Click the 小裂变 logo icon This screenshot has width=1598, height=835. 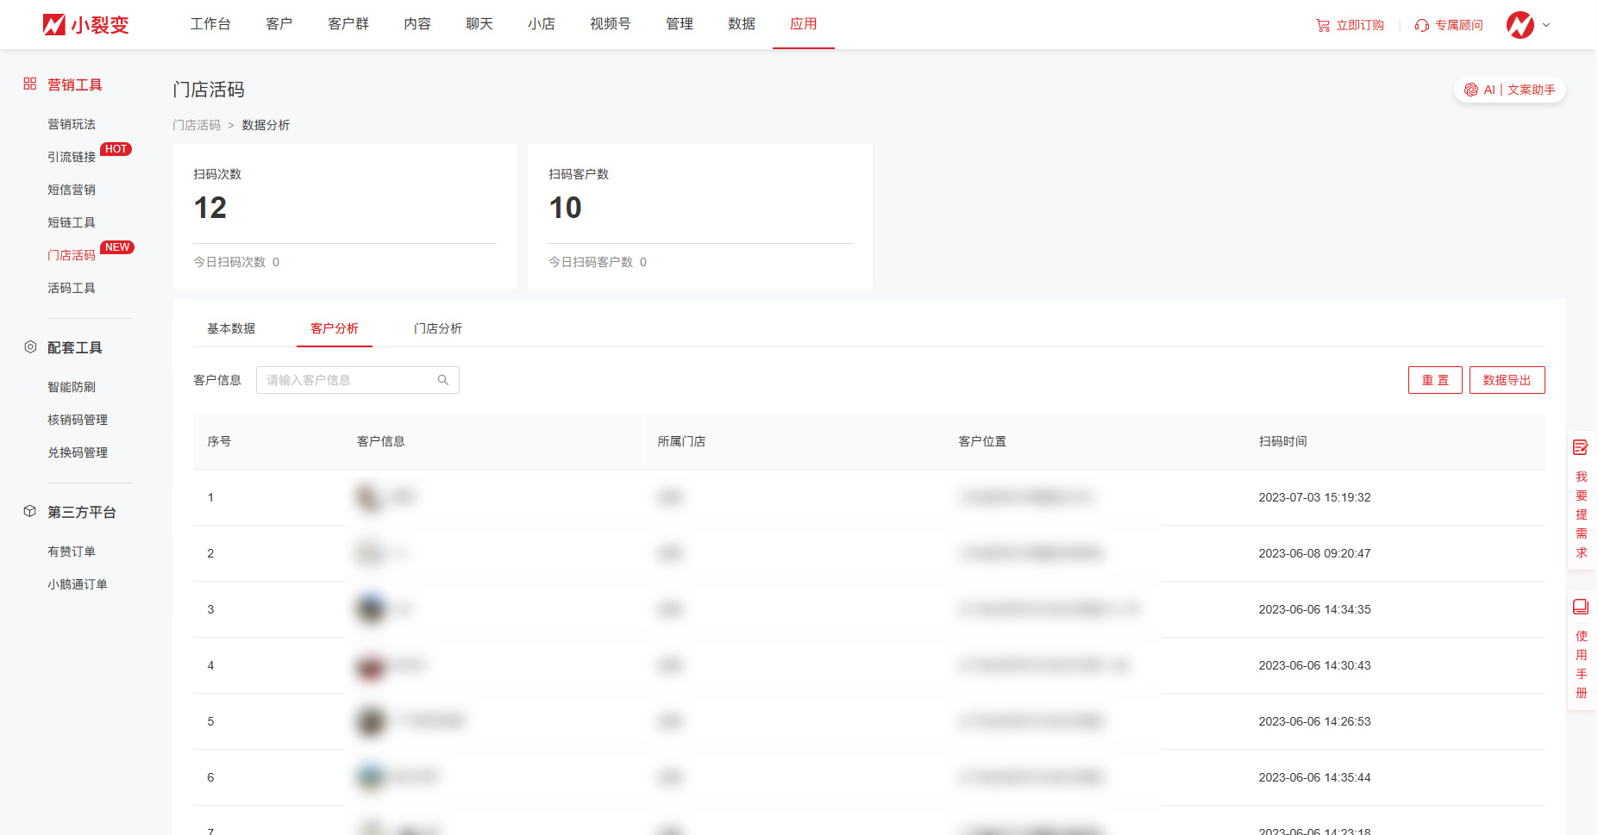(x=54, y=25)
